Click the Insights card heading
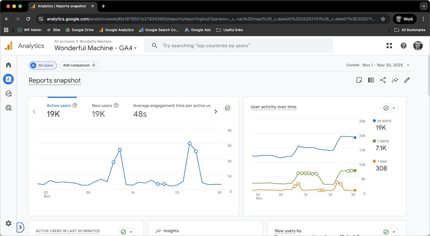The width and height of the screenshot is (430, 236). tap(171, 231)
